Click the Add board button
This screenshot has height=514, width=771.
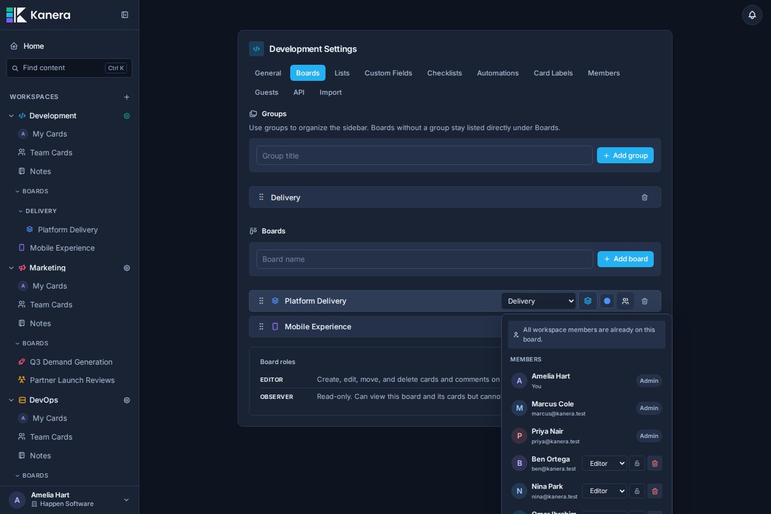[x=625, y=259]
